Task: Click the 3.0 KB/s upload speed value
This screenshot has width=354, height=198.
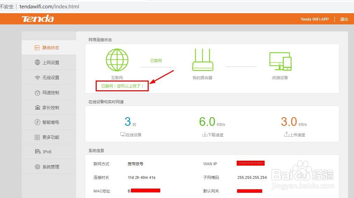Action: pyautogui.click(x=294, y=122)
